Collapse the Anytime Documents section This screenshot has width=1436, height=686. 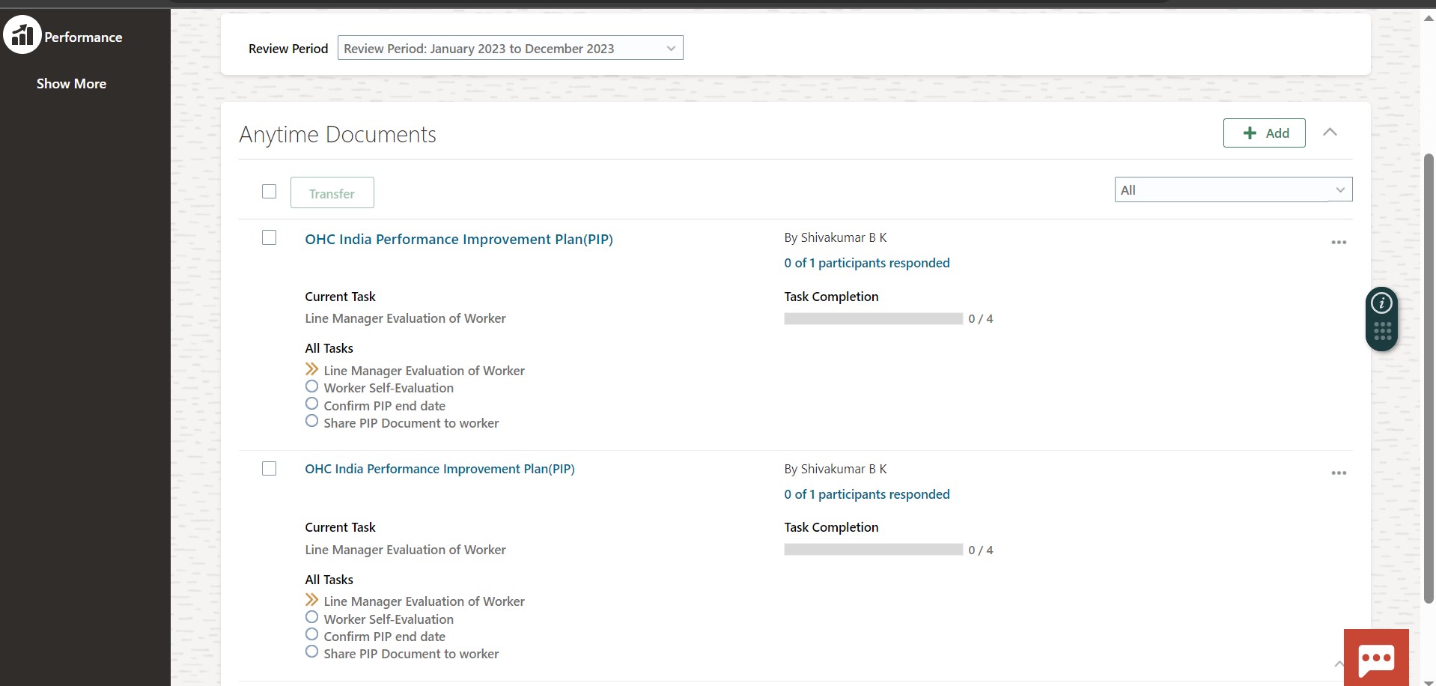(x=1330, y=132)
